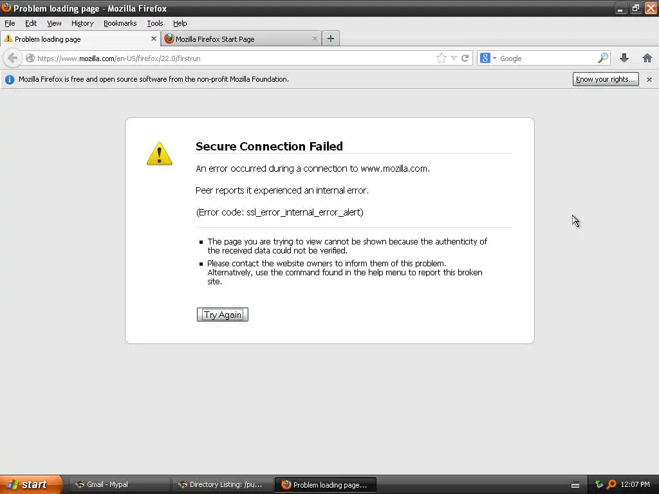Click Secure Connection Failed heading
This screenshot has width=659, height=494.
(269, 146)
